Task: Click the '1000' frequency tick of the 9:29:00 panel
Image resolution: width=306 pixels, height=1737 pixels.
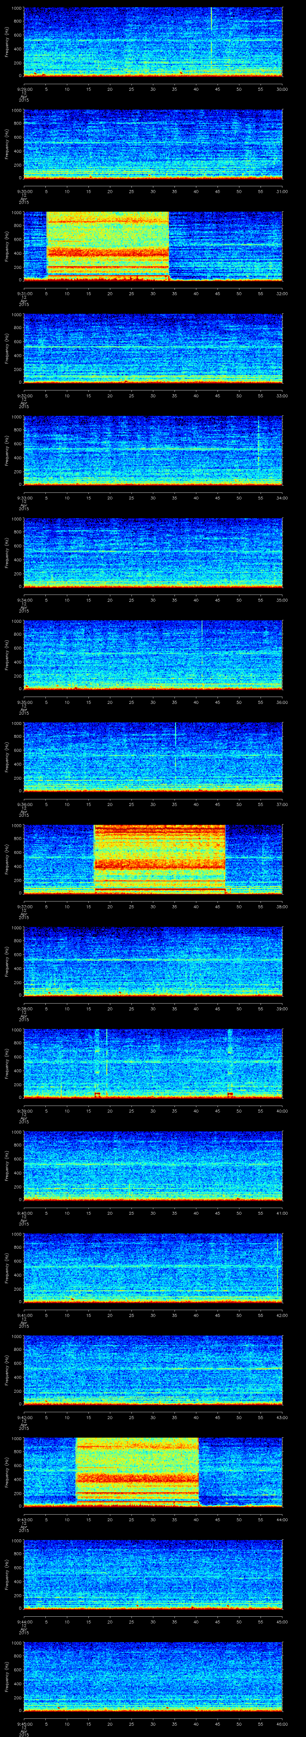Action: tap(17, 9)
